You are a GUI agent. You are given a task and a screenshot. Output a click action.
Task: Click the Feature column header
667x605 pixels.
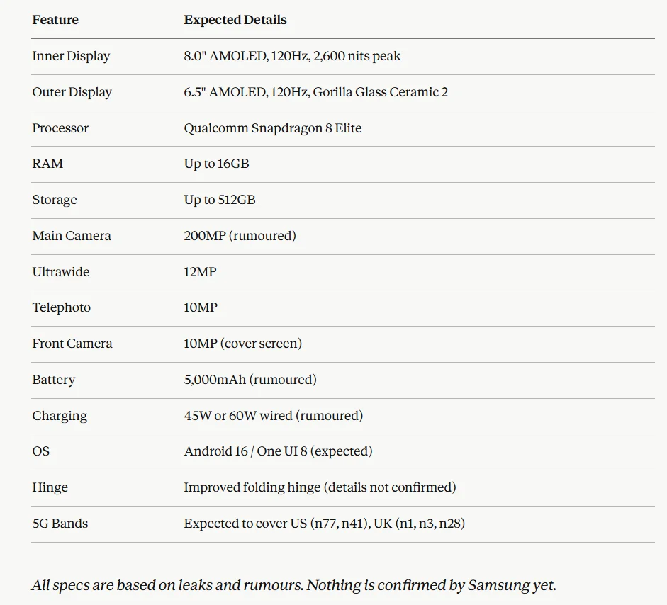[x=55, y=20]
